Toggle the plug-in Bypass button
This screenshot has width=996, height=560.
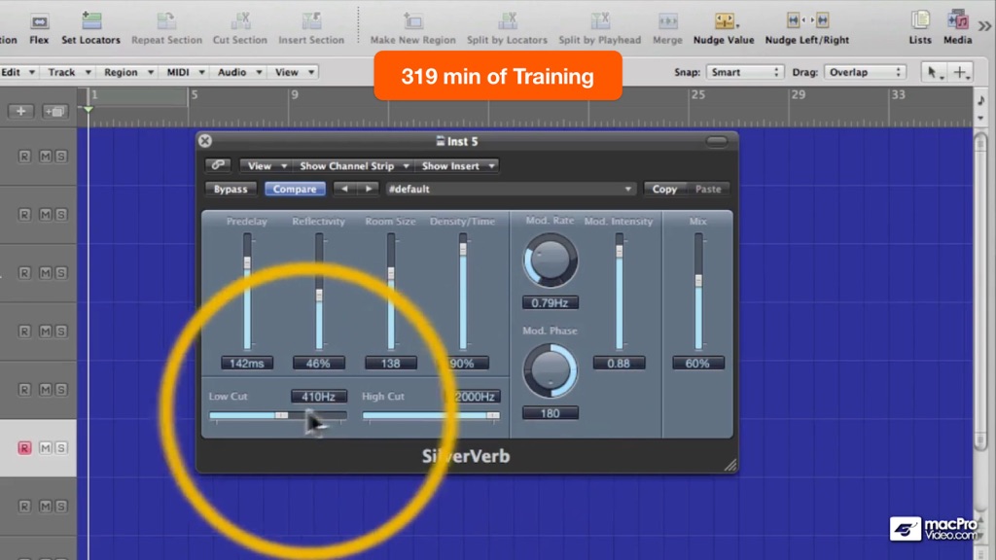(231, 189)
